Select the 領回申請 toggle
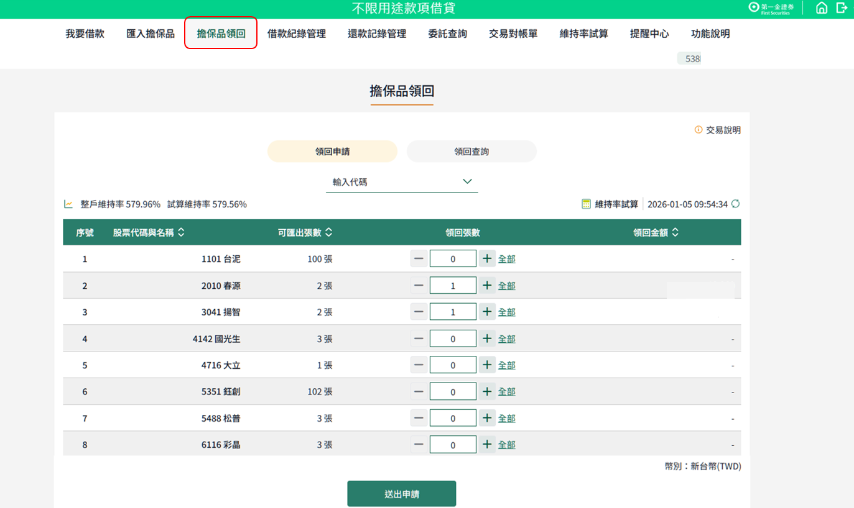 click(x=332, y=152)
